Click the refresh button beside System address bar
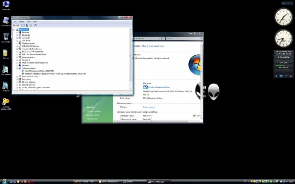The image size is (295, 184). (163, 38)
